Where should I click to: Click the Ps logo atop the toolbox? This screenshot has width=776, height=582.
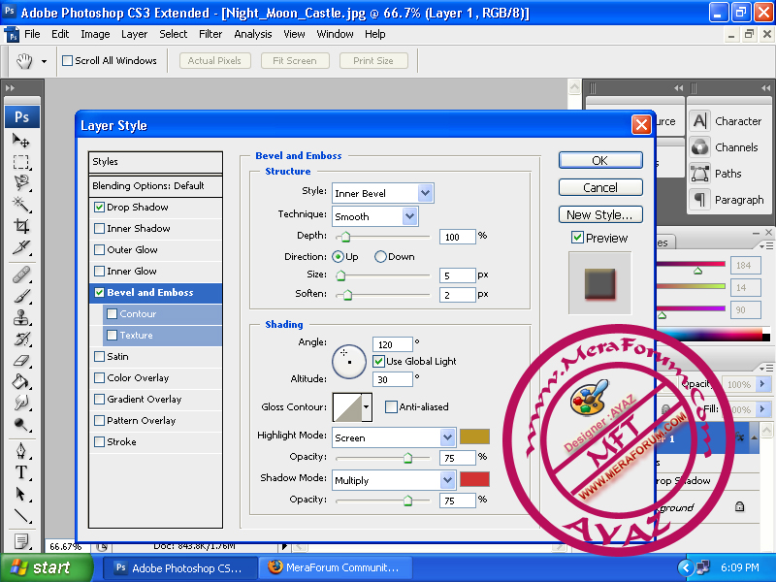(21, 116)
